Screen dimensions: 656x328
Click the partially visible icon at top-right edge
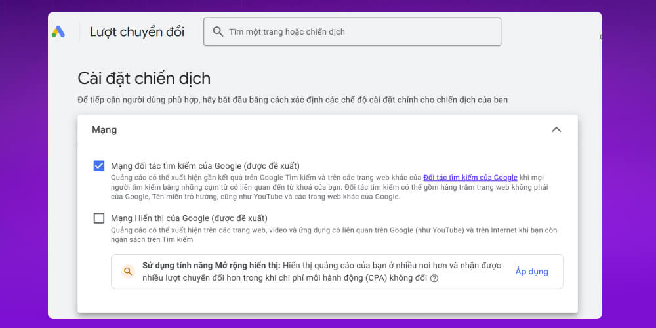600,37
